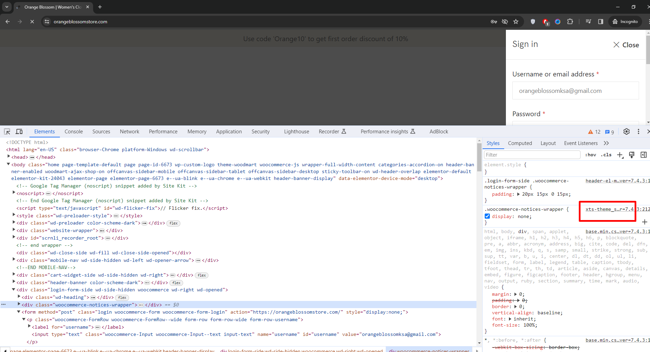Click the Incognito profile button

click(625, 22)
